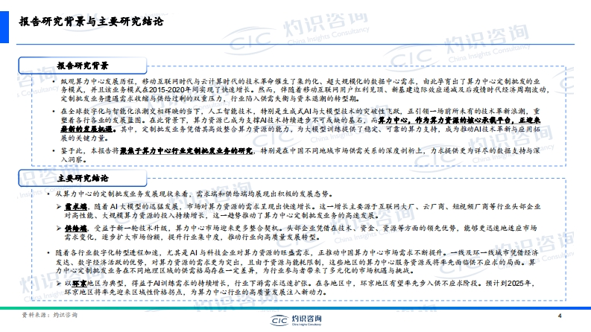The height and width of the screenshot is (332, 591).
Task: Click the page number 4
Action: click(560, 316)
